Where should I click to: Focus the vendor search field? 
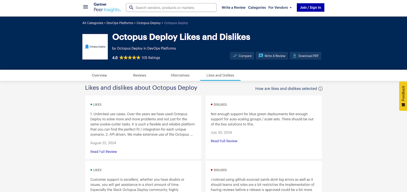tap(171, 8)
